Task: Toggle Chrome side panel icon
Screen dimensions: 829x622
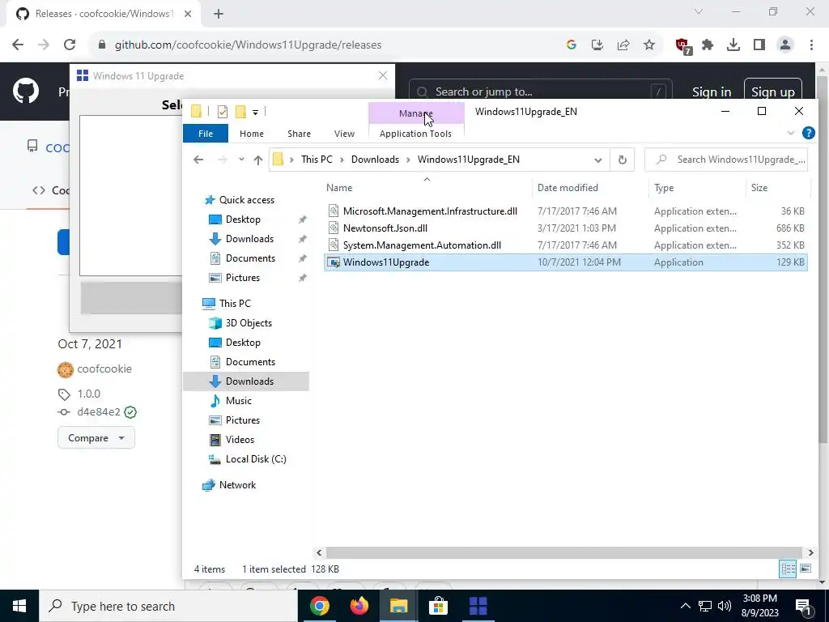Action: (x=759, y=45)
